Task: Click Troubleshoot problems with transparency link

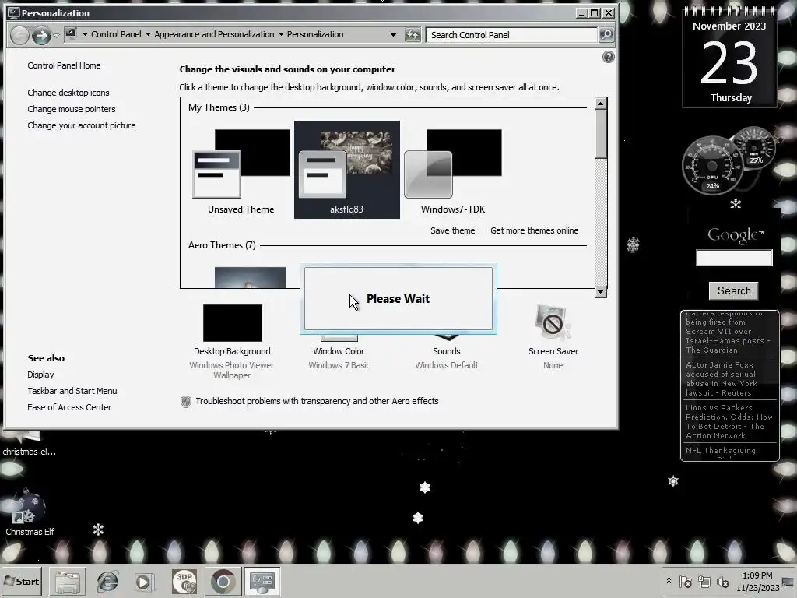Action: point(317,401)
